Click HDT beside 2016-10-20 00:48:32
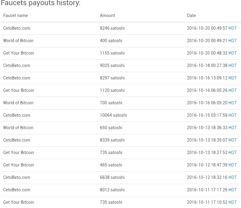 pyautogui.click(x=233, y=53)
